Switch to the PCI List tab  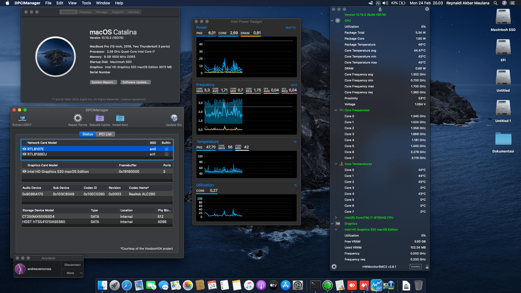[x=105, y=134]
